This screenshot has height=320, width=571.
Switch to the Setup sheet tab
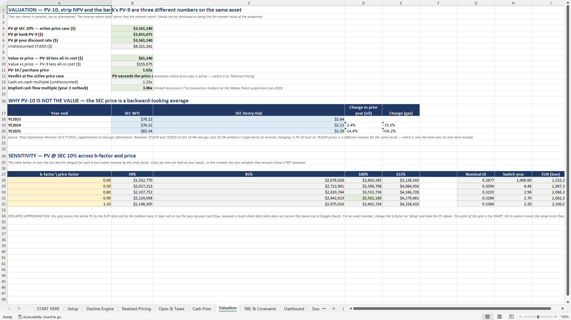tap(73, 309)
